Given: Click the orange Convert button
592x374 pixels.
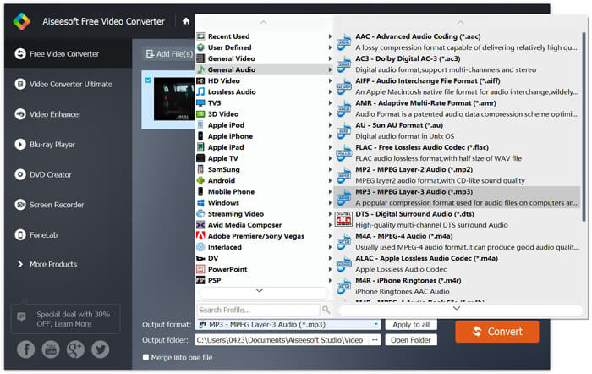Looking at the screenshot, I should pos(497,332).
